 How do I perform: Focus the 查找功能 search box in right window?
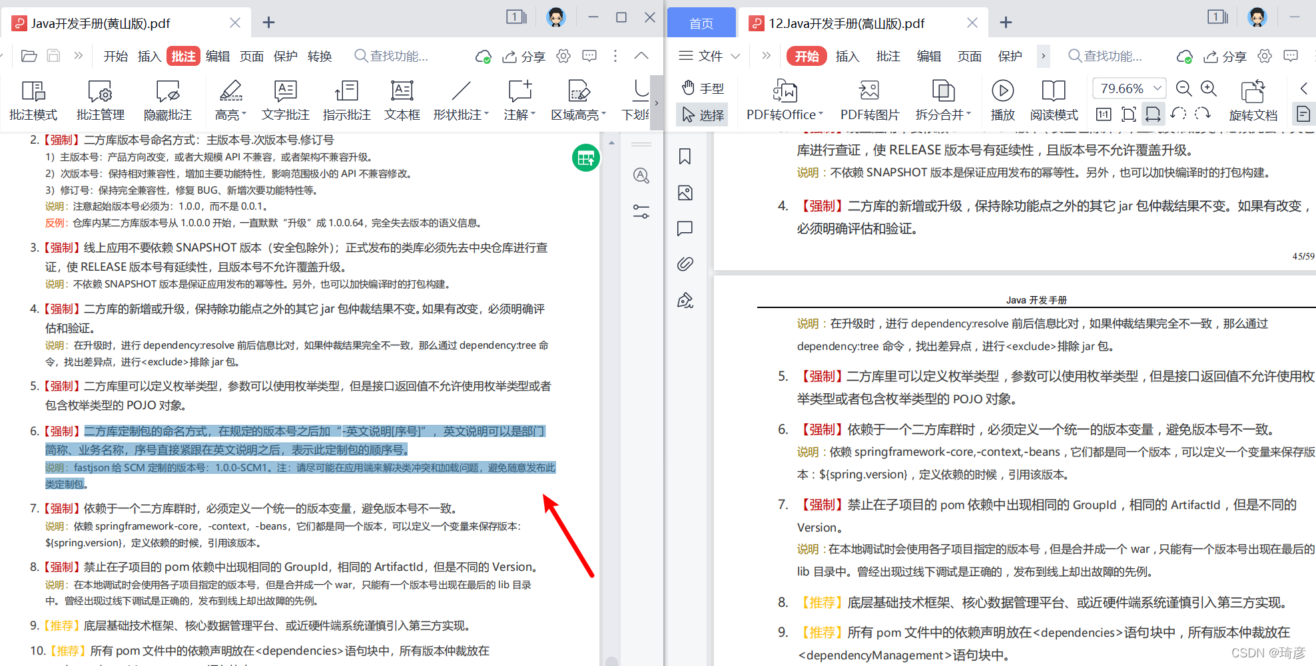point(1106,56)
